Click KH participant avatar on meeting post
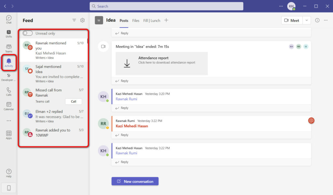Image resolution: width=333 pixels, height=195 pixels. 291,46
